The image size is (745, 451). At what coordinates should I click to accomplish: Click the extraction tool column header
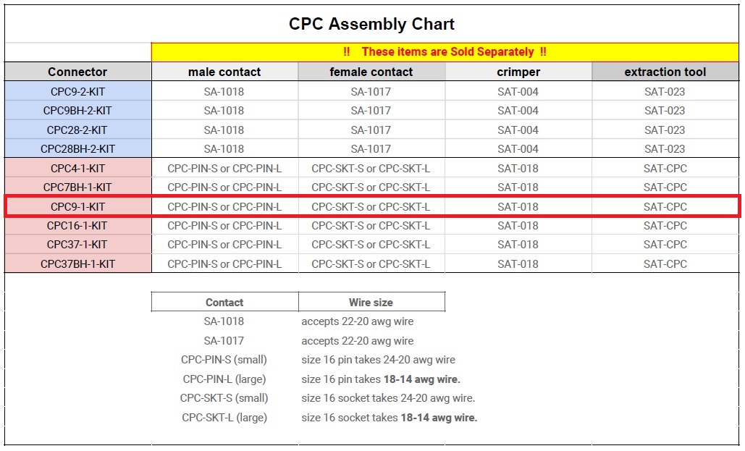pyautogui.click(x=665, y=72)
